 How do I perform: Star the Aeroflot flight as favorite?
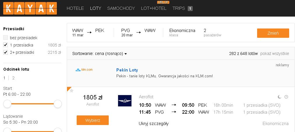(x=71, y=91)
